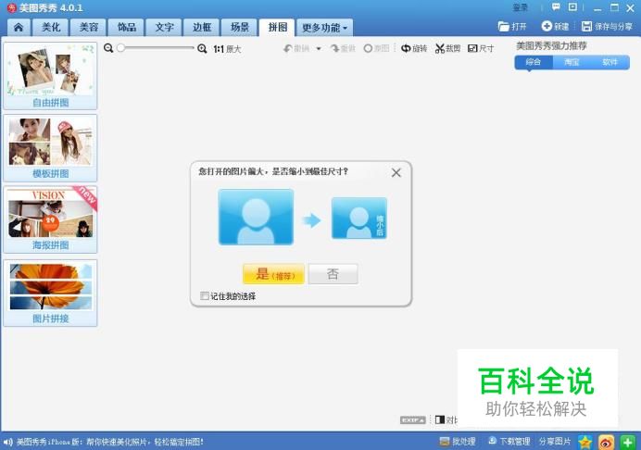Click 是 (推荐) to shrink image

tap(273, 274)
